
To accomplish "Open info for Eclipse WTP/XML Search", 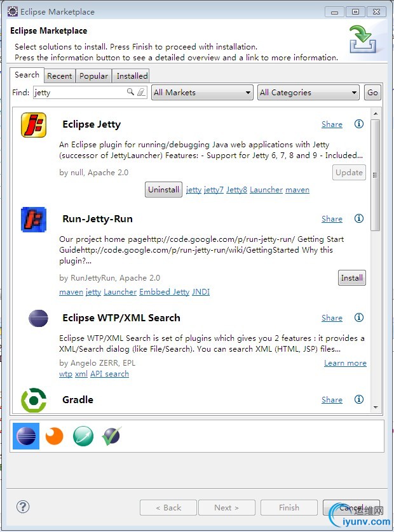I will [358, 317].
